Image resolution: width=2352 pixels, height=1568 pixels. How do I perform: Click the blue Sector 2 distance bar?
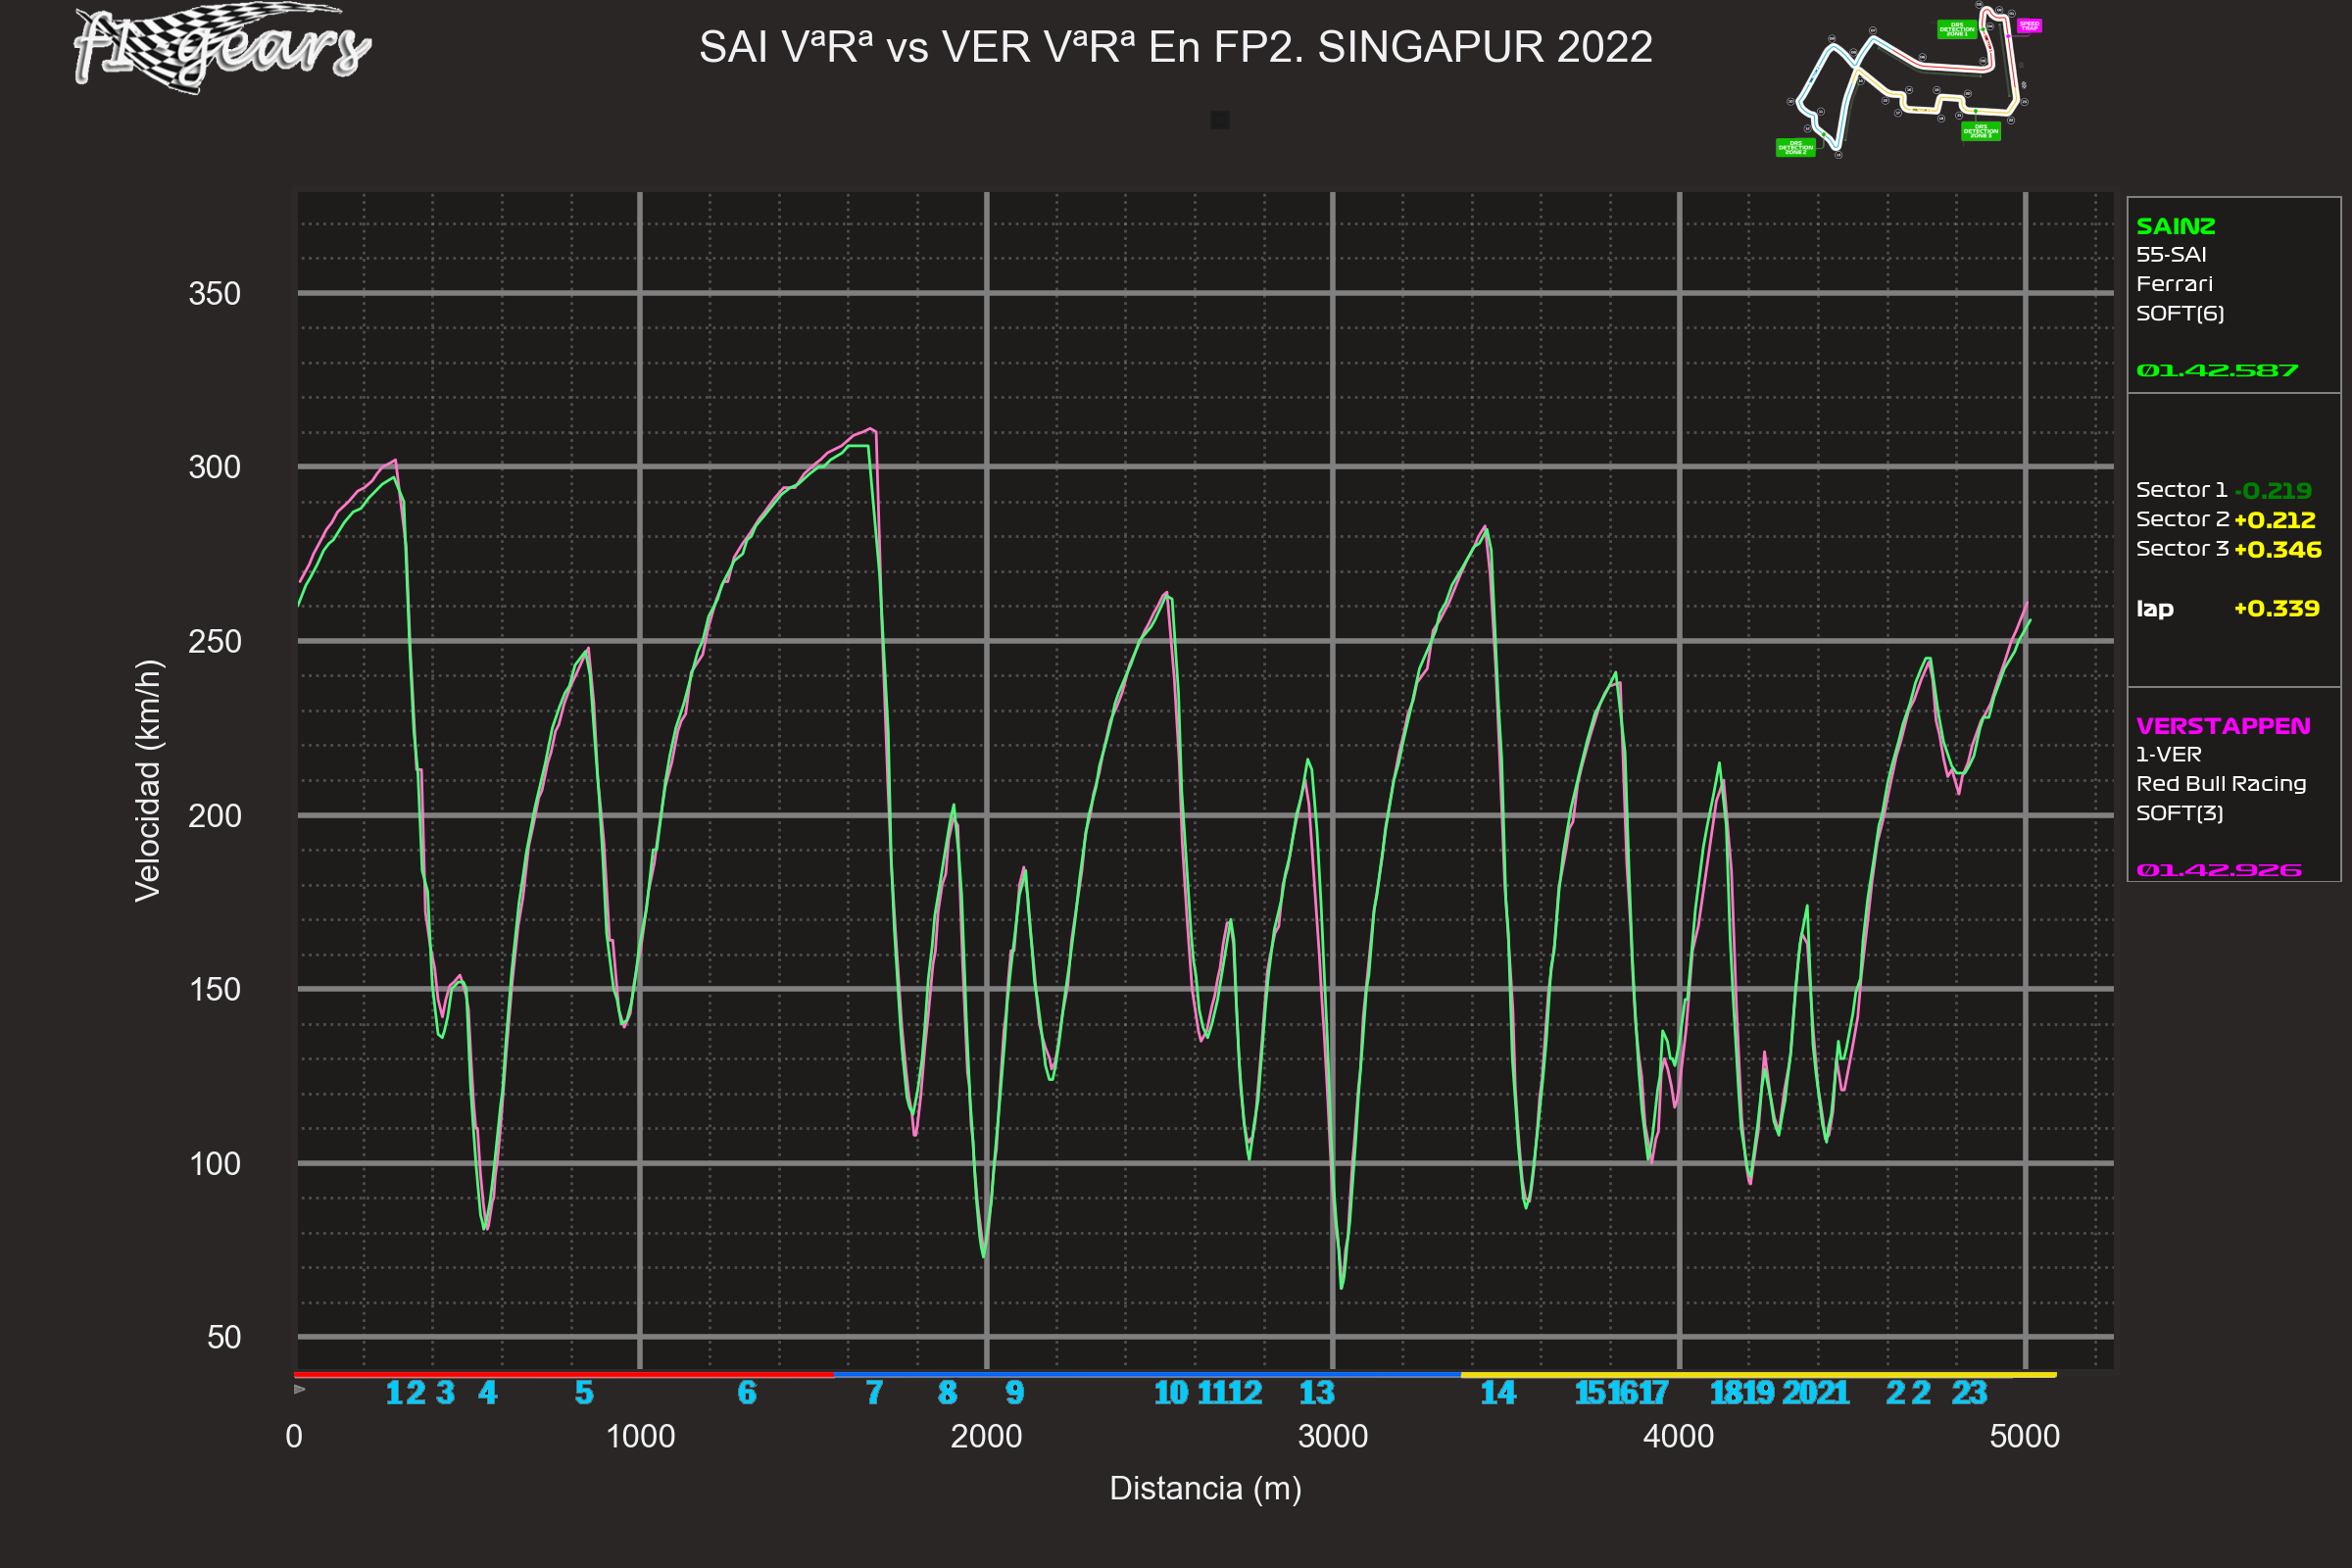(x=1146, y=1375)
